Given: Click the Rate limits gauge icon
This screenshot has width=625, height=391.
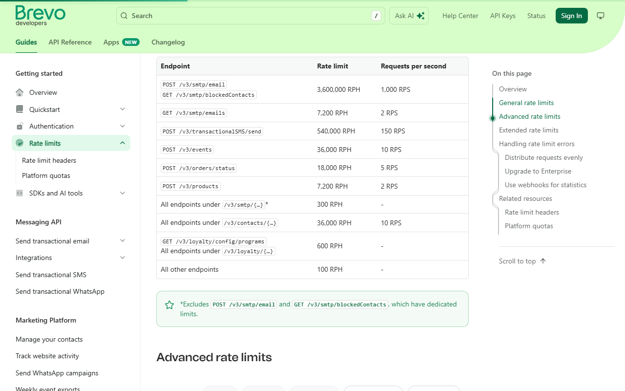Looking at the screenshot, I should pyautogui.click(x=20, y=143).
